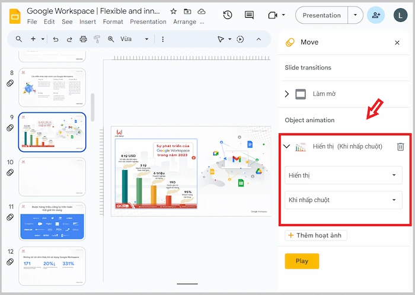Click the filmstrip vertical scrollbar
The image size is (415, 295).
92,107
